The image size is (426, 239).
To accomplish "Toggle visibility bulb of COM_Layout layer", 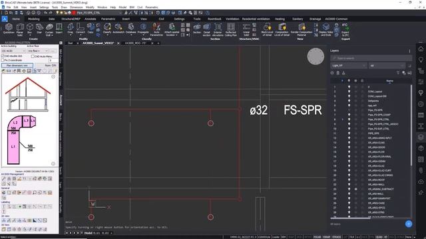I will [x=349, y=92].
